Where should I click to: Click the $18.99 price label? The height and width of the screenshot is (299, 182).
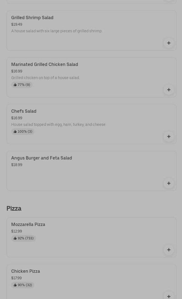tap(17, 165)
